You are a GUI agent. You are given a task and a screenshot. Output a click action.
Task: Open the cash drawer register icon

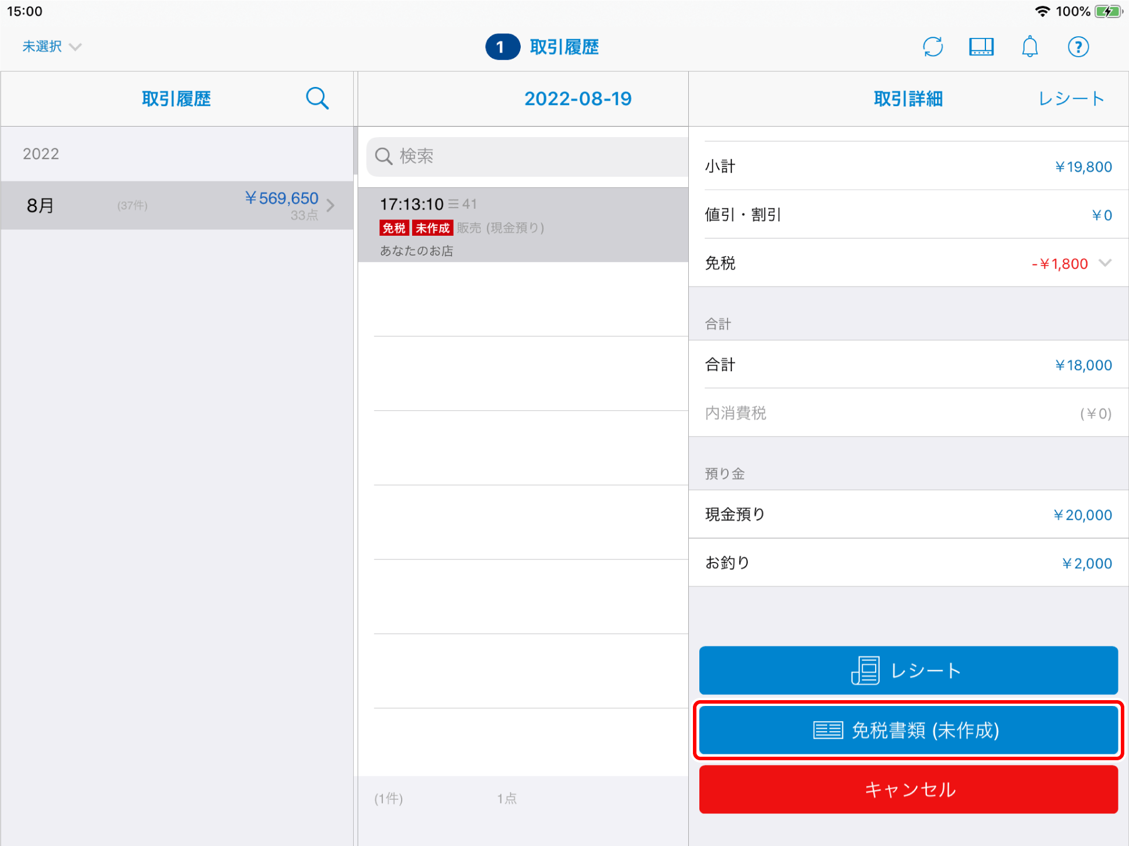[x=981, y=47]
